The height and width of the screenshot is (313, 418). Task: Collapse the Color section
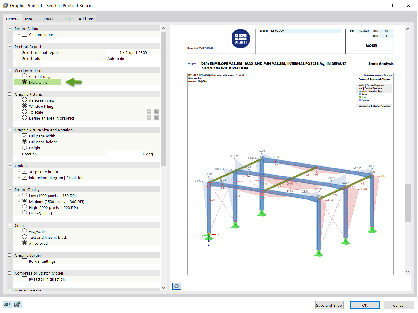(10, 225)
